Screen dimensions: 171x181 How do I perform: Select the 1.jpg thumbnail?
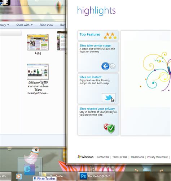click(x=38, y=42)
